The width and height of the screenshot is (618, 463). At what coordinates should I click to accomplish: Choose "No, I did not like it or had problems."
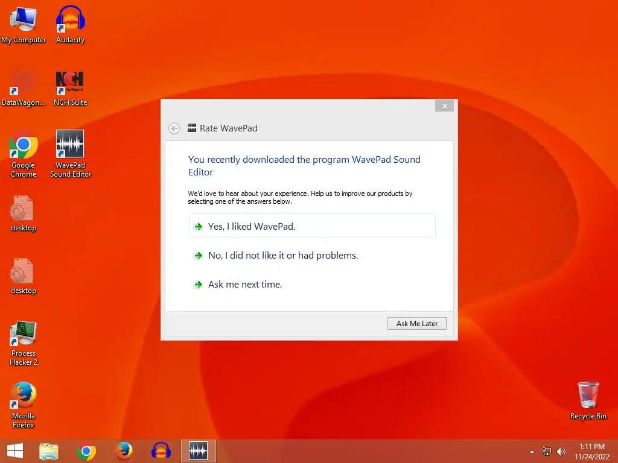click(312, 255)
